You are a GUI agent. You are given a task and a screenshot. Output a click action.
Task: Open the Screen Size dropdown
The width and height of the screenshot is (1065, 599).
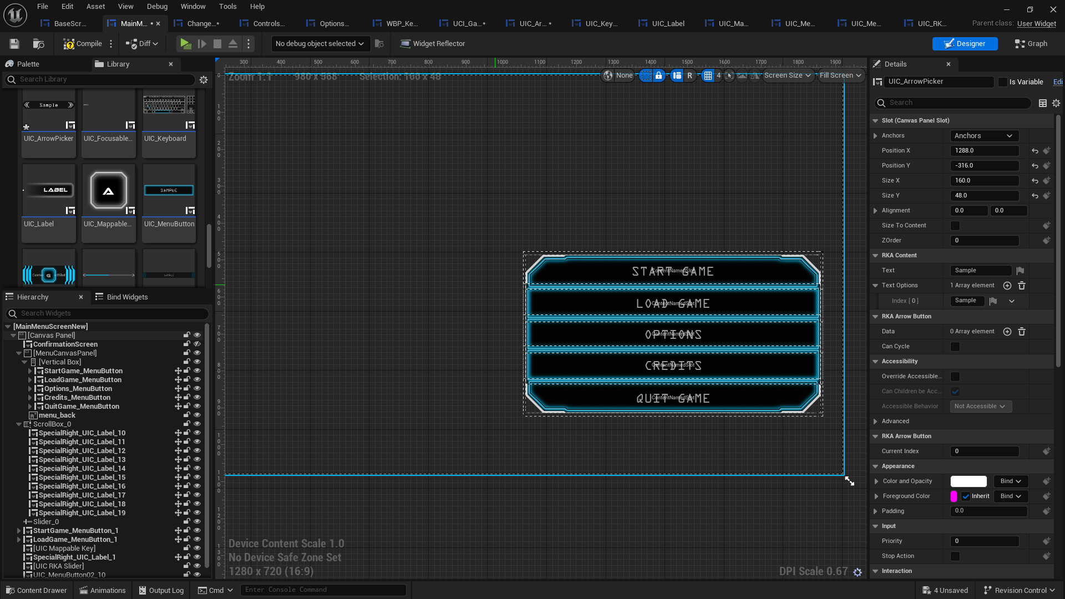tap(787, 75)
